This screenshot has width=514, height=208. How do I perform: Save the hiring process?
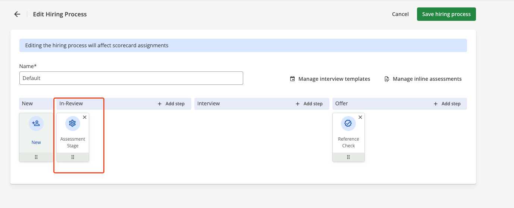click(x=446, y=14)
